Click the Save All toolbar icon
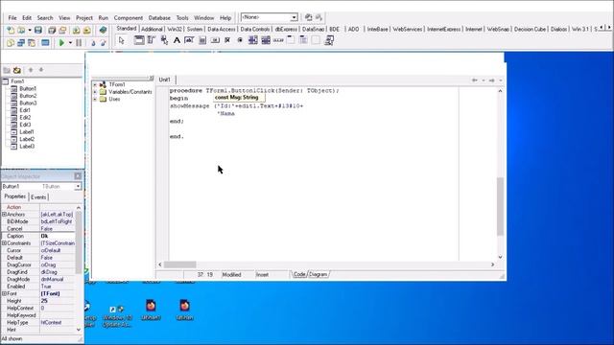Screen dimensions: 614x345 click(52, 30)
